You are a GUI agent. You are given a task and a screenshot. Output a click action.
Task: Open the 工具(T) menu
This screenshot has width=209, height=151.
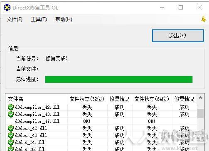coord(39,19)
